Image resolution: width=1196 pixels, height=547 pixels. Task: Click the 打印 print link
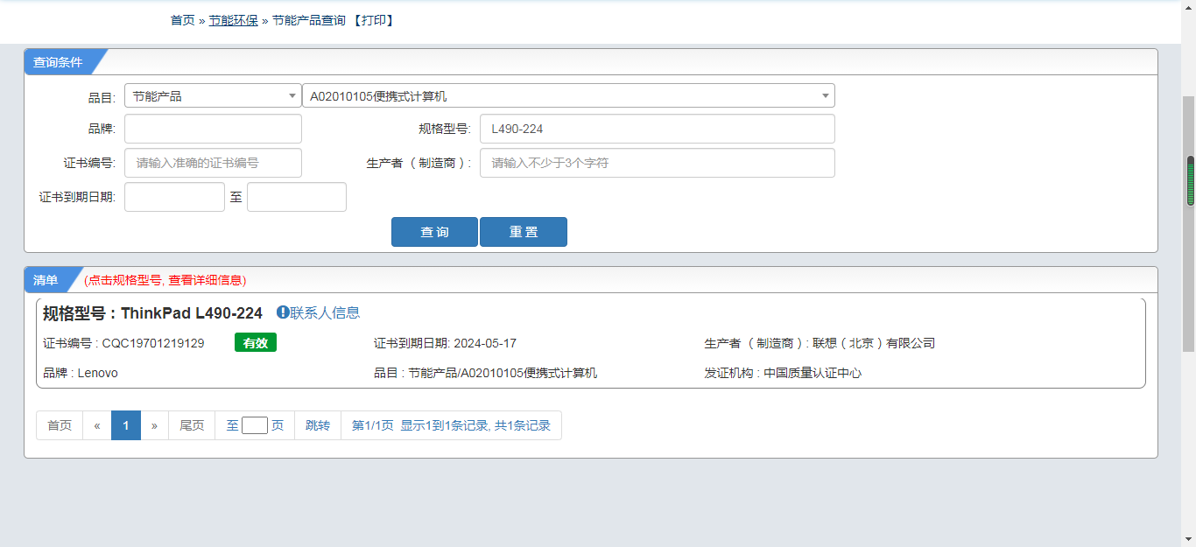[x=374, y=20]
